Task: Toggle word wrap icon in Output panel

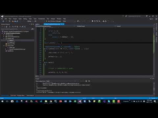Action: (89, 81)
